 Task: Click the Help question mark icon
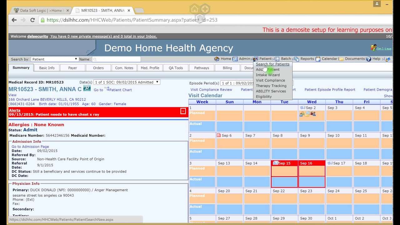[368, 59]
